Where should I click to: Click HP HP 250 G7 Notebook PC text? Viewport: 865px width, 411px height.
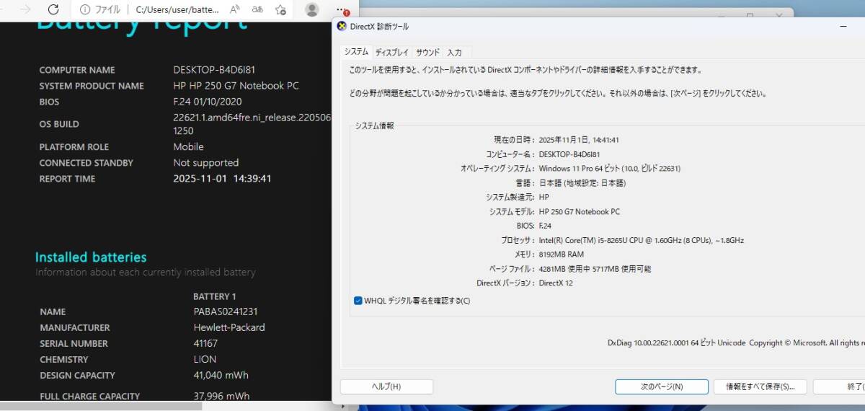pos(236,86)
